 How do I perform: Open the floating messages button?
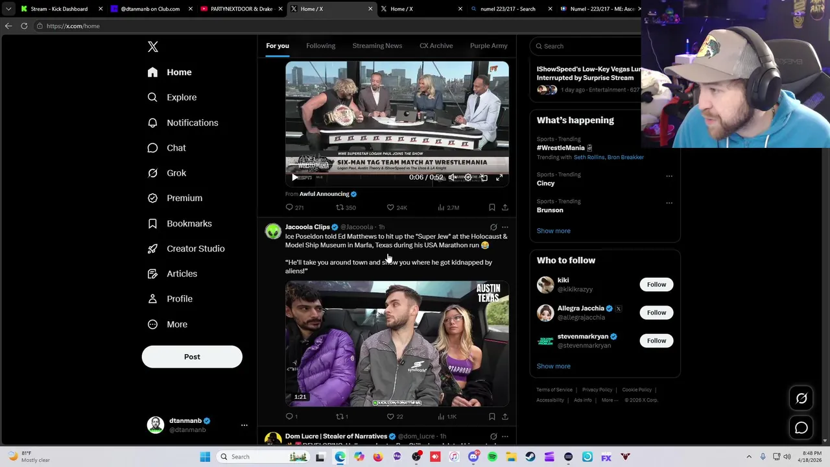tap(801, 428)
